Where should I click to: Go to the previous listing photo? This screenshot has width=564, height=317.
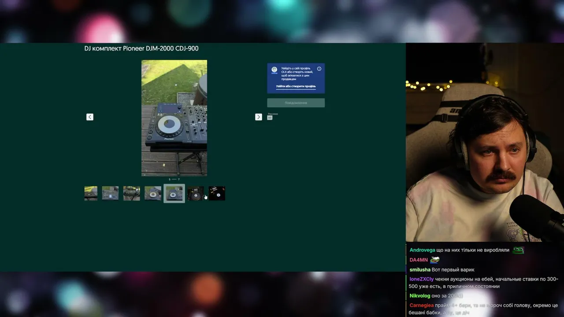[x=90, y=117]
